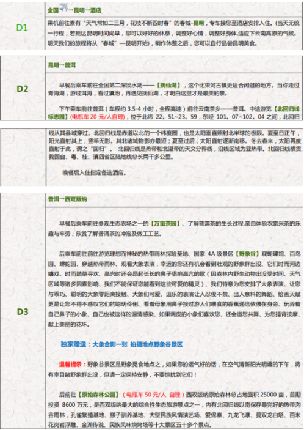
Task: Select the D1 day label
Action: coord(22,28)
